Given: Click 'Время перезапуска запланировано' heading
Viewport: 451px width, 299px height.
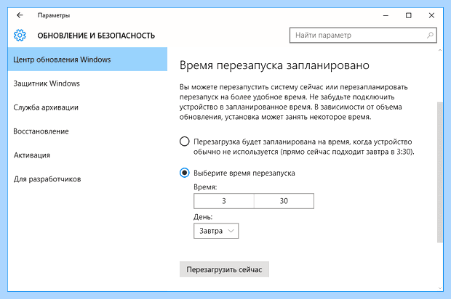Looking at the screenshot, I should (274, 65).
